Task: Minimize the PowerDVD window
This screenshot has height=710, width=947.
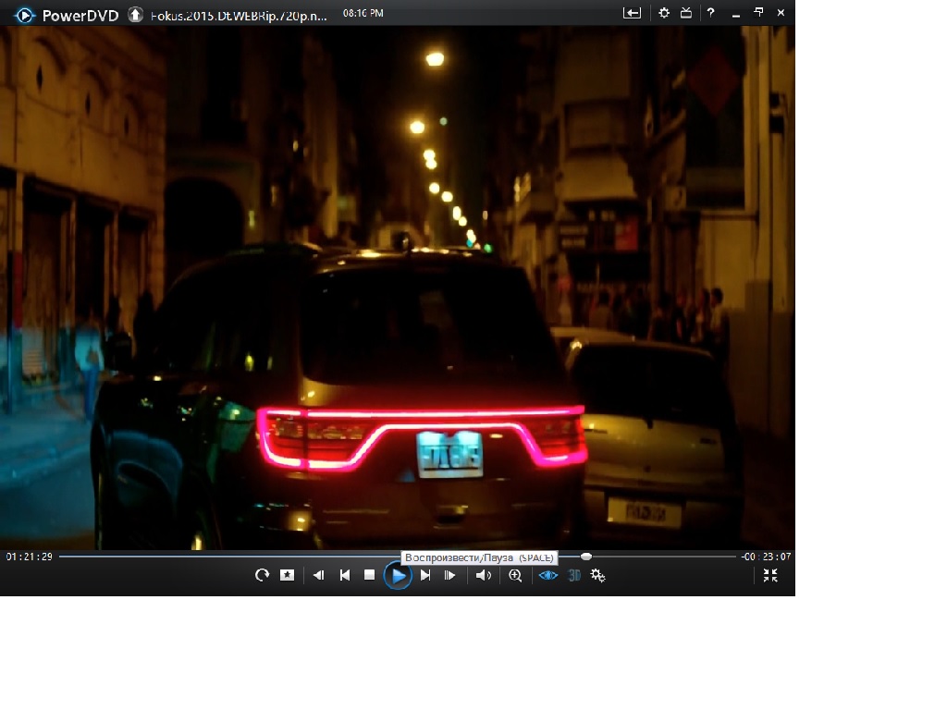Action: (x=735, y=15)
